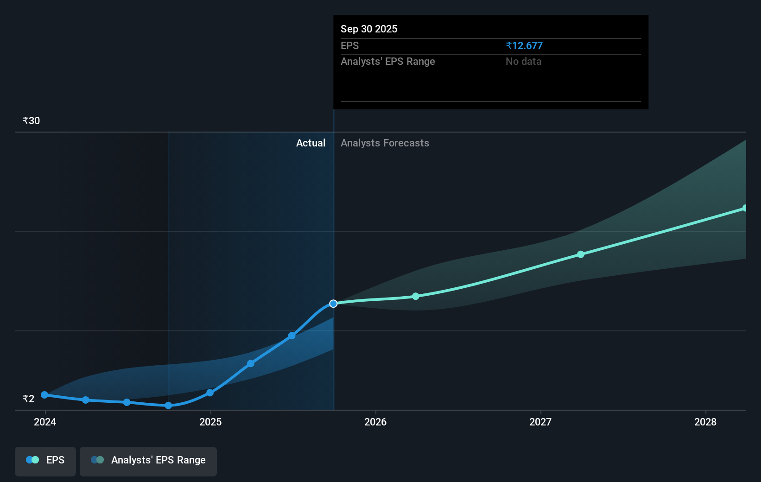Toggle the shaded Actual region highlight

(x=250, y=269)
